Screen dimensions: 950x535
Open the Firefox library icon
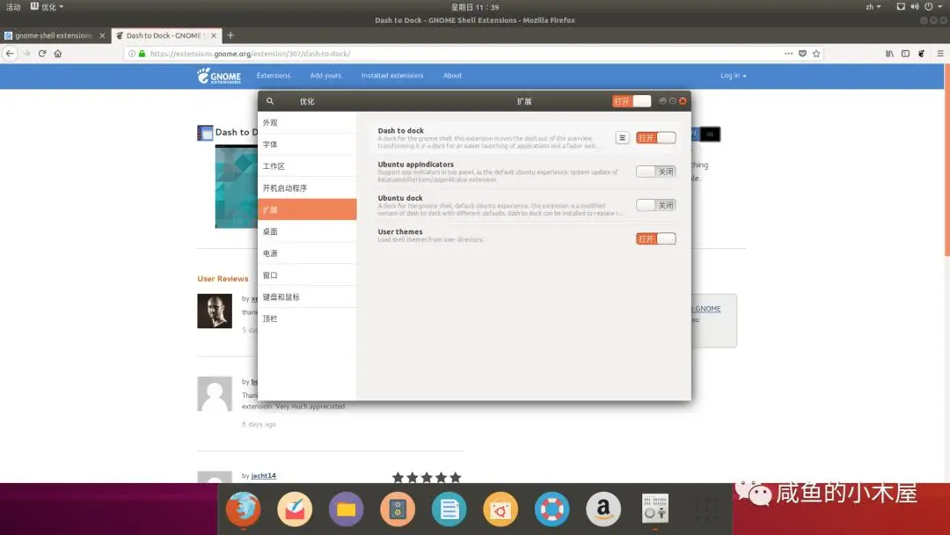pyautogui.click(x=889, y=54)
